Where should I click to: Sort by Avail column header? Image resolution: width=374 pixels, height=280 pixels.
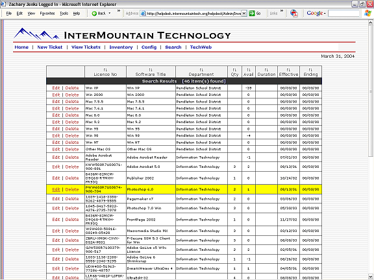[248, 72]
